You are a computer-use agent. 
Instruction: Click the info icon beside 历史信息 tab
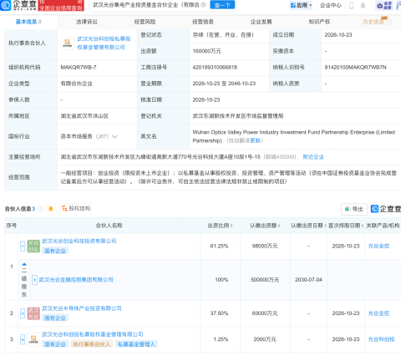point(390,22)
